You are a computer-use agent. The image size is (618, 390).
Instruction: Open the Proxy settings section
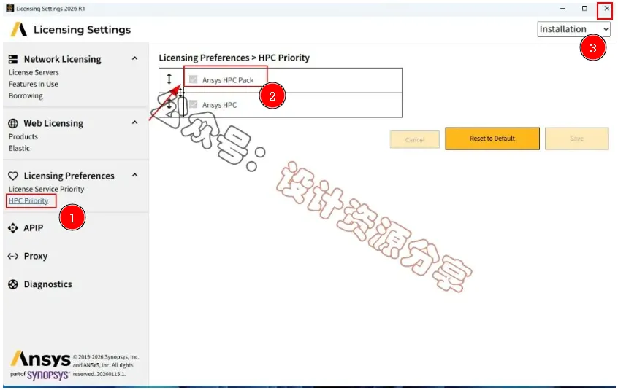pos(36,257)
